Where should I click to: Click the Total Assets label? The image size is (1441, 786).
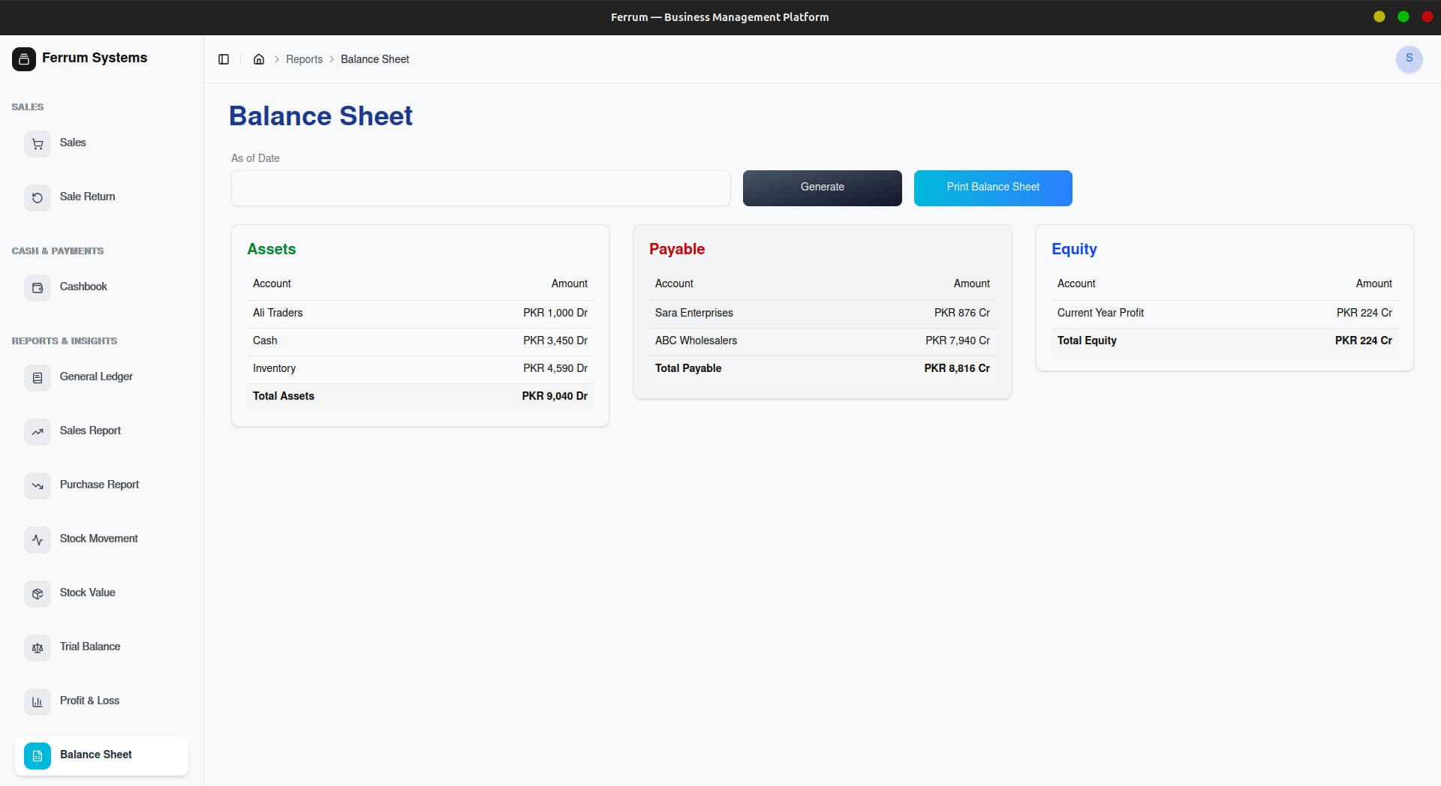coord(284,397)
